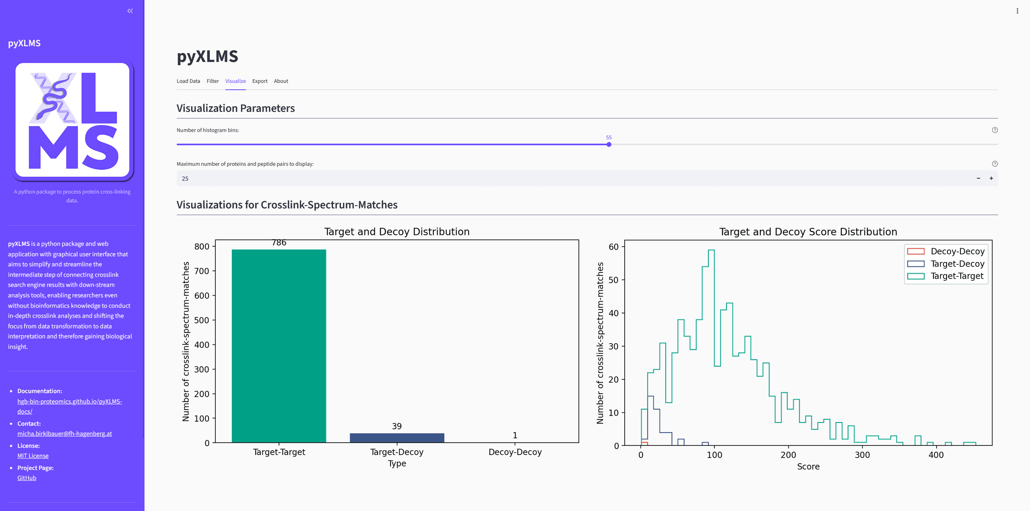Image resolution: width=1030 pixels, height=511 pixels.
Task: Open the MIT License link
Action: pyautogui.click(x=33, y=455)
